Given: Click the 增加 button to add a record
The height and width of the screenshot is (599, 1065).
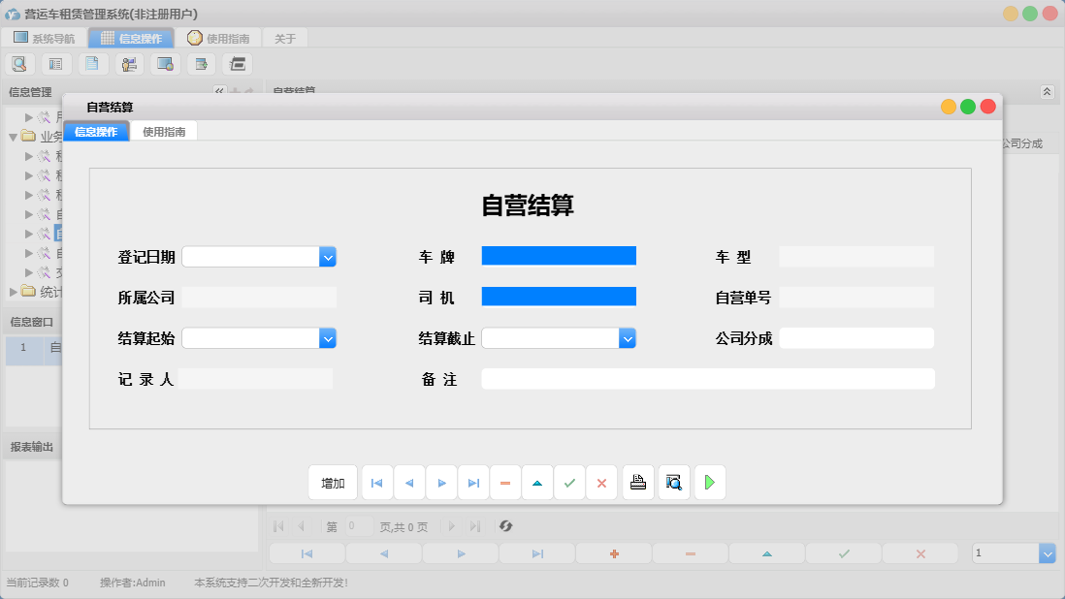Looking at the screenshot, I should 334,482.
